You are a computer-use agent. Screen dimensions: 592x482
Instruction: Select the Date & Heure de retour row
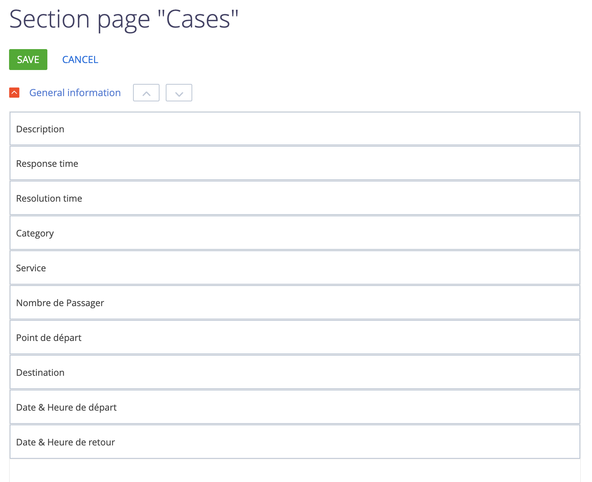point(295,442)
